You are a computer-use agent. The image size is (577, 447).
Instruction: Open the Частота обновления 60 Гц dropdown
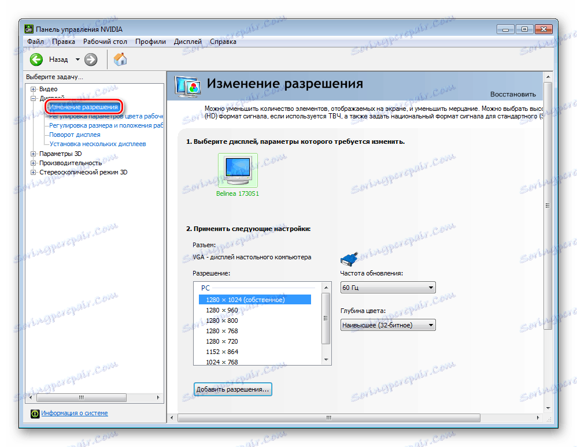coord(388,288)
